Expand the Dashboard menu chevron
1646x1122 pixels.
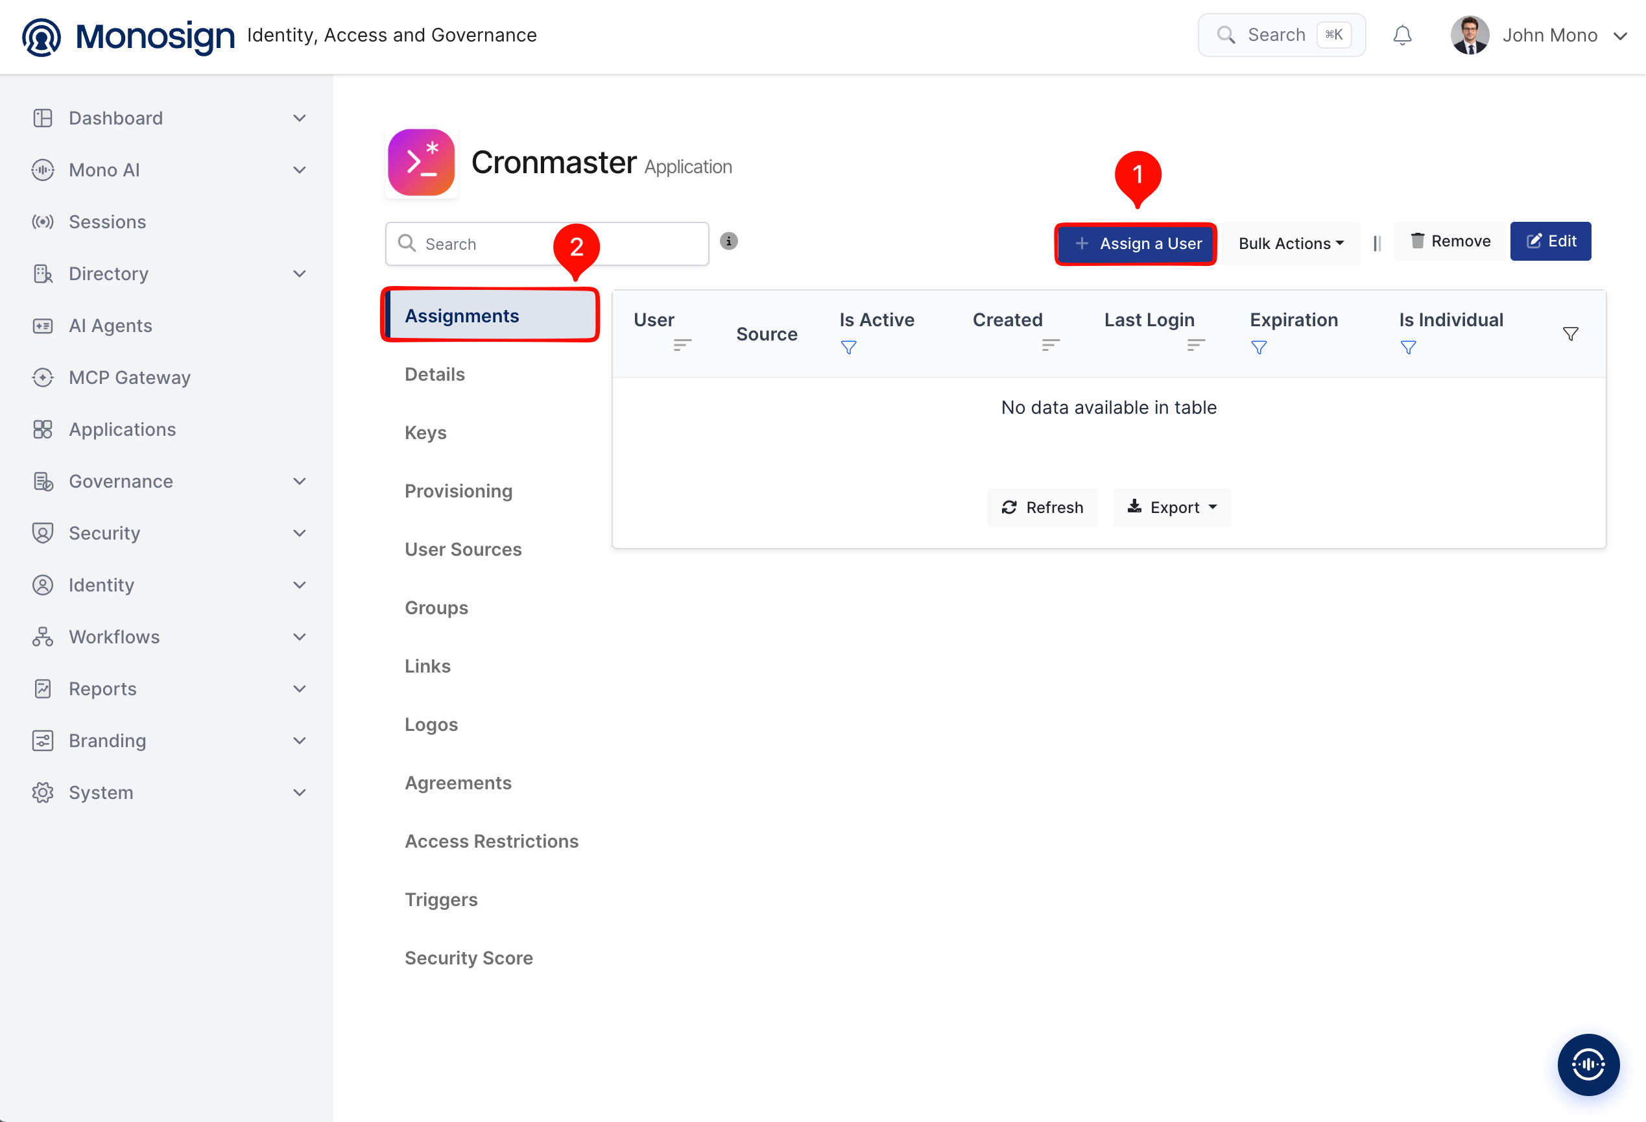pyautogui.click(x=300, y=118)
